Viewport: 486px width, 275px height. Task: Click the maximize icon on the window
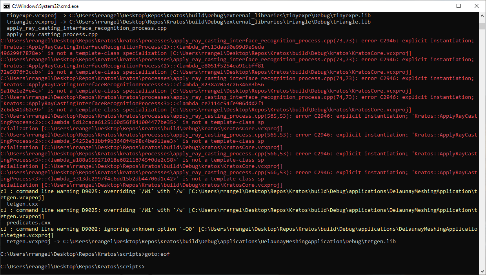[x=459, y=6]
